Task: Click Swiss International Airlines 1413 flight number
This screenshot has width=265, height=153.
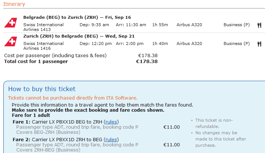Action: coord(43,27)
